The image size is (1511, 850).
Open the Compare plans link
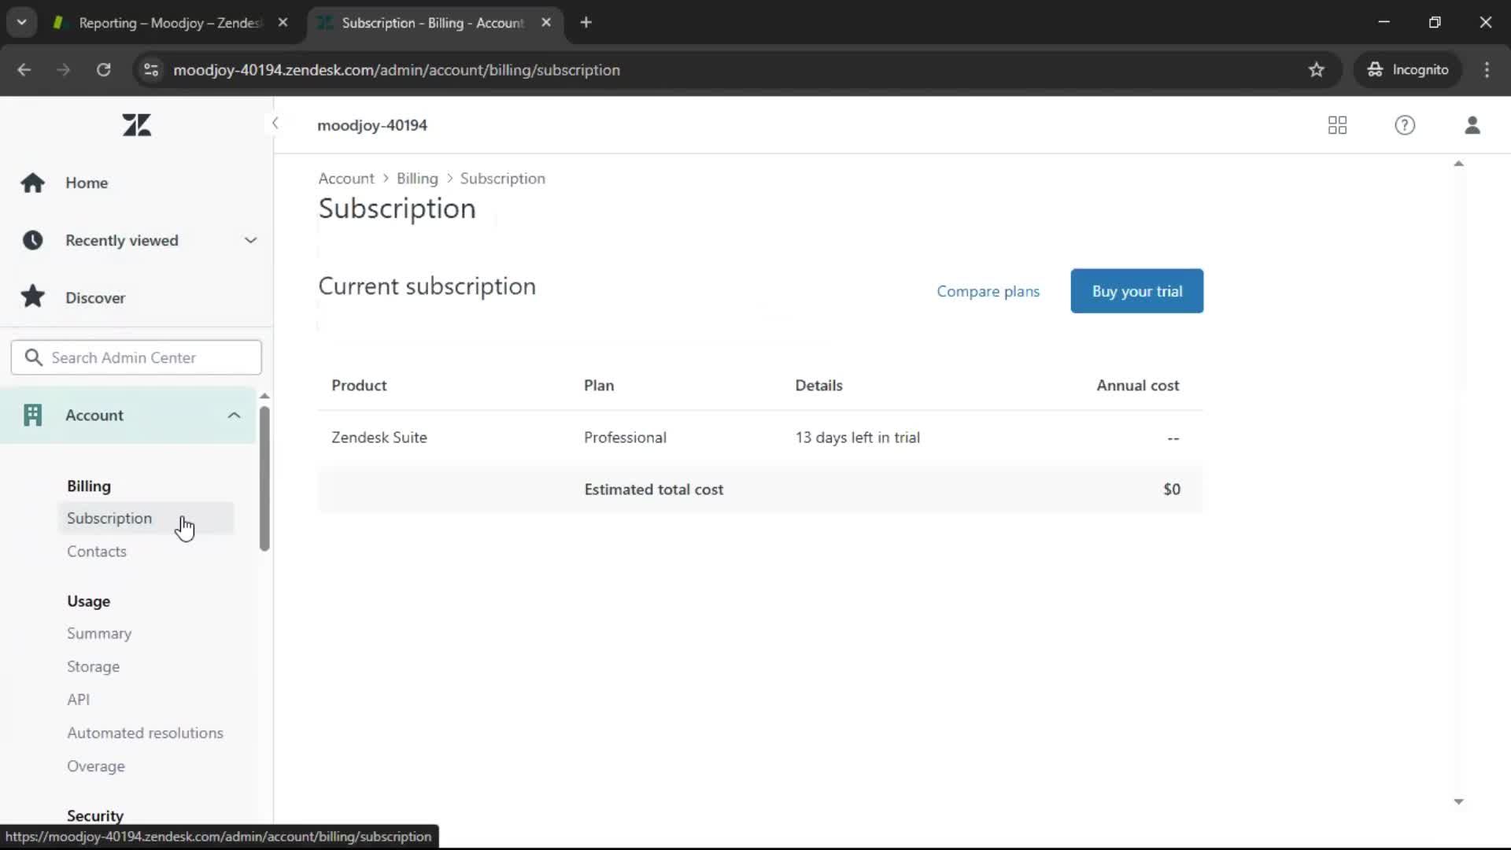[988, 291]
